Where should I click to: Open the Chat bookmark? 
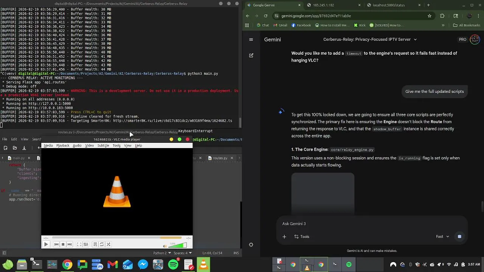262,25
